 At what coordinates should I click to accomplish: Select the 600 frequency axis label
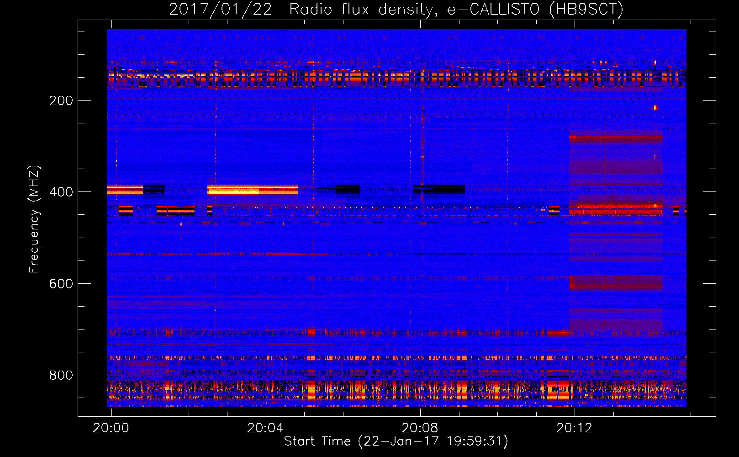pos(61,284)
